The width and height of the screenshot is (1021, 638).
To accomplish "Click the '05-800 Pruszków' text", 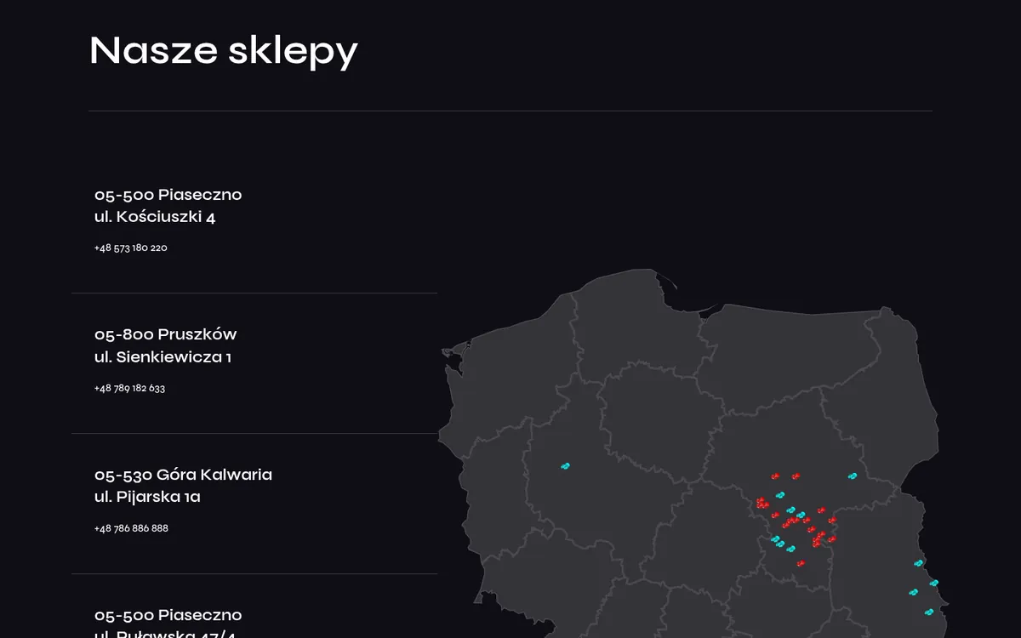I will (x=165, y=334).
